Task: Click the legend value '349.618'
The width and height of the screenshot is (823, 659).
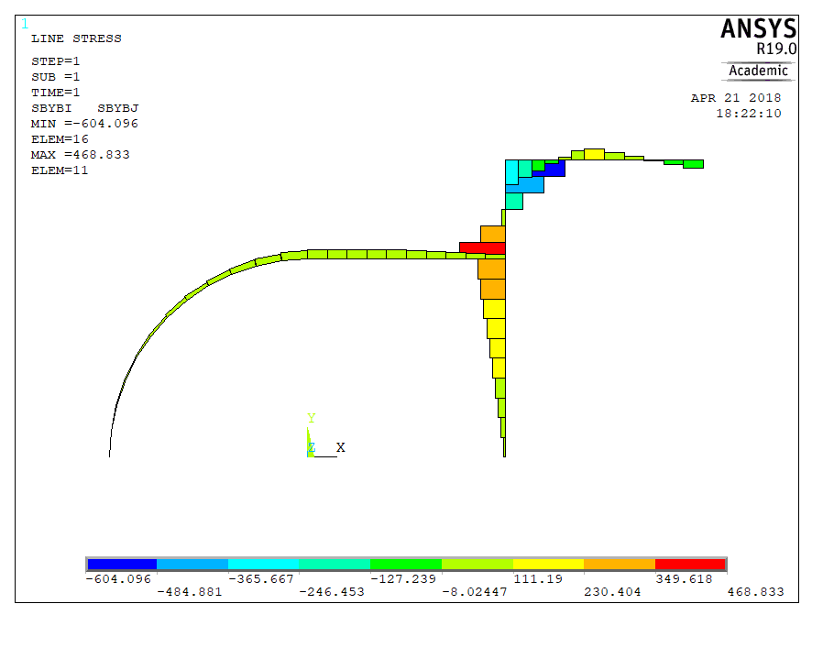Action: click(684, 579)
